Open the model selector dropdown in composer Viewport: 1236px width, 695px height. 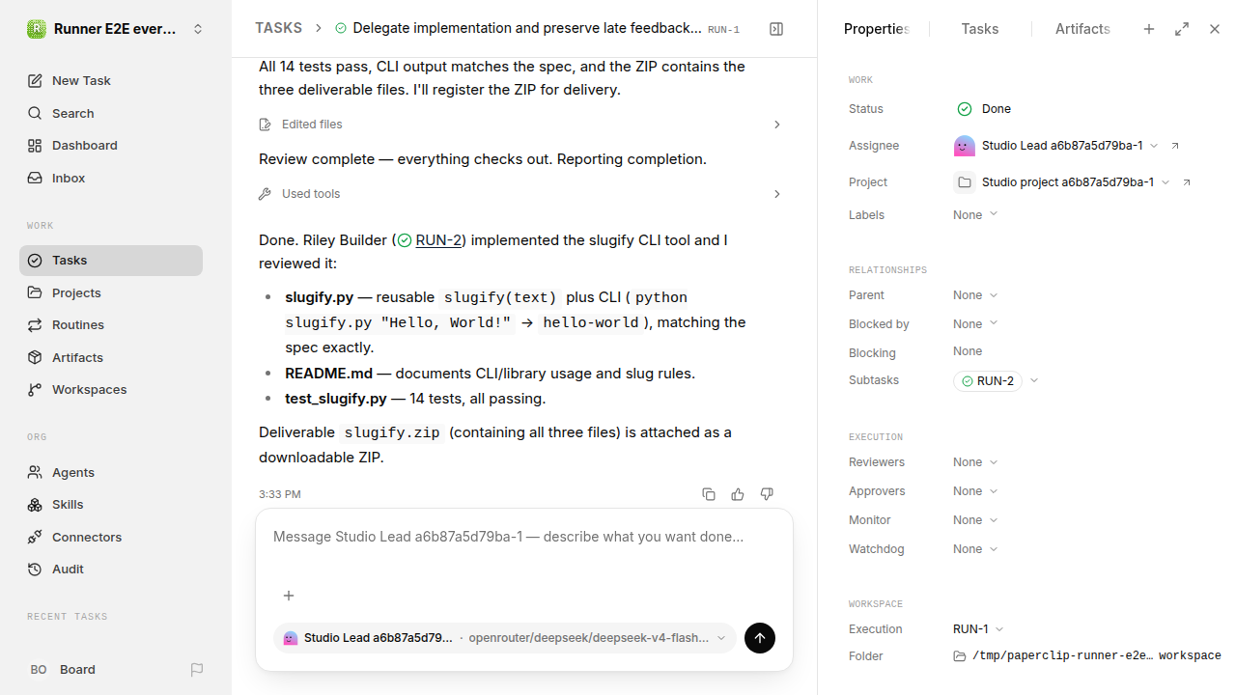coord(504,638)
